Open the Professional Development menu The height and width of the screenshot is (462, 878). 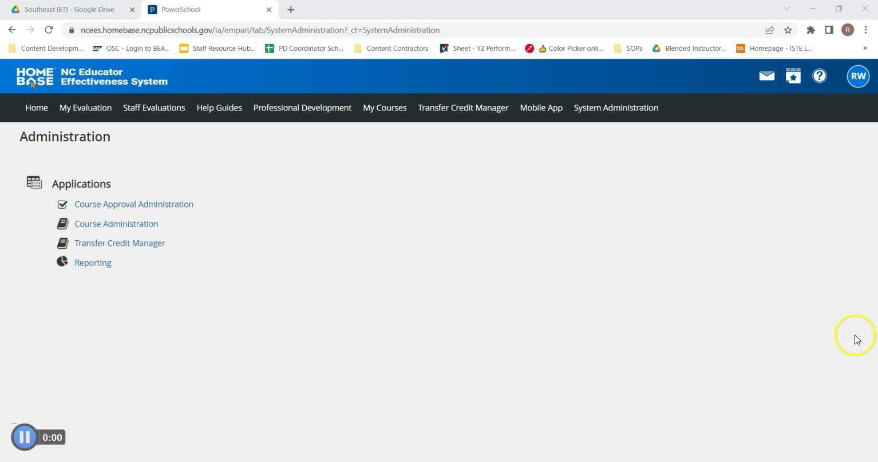pyautogui.click(x=302, y=107)
